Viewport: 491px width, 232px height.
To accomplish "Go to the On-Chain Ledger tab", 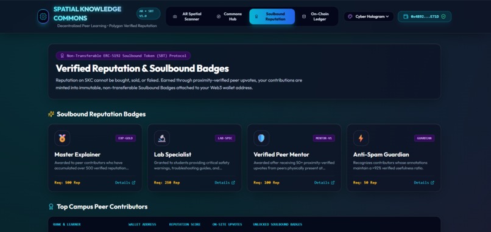I will click(316, 16).
